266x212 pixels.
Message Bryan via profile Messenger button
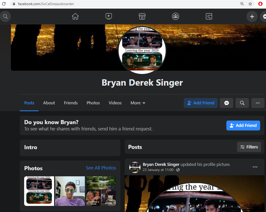coord(226,103)
